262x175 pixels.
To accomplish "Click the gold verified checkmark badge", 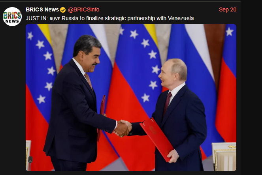I will pyautogui.click(x=63, y=10).
